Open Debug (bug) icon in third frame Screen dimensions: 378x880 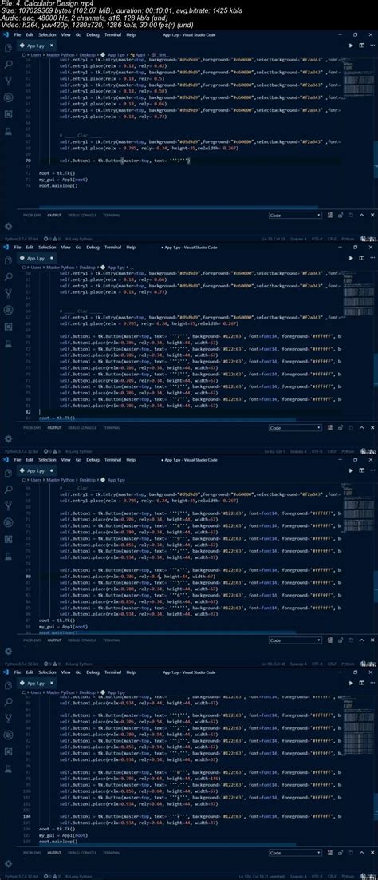pos(9,522)
